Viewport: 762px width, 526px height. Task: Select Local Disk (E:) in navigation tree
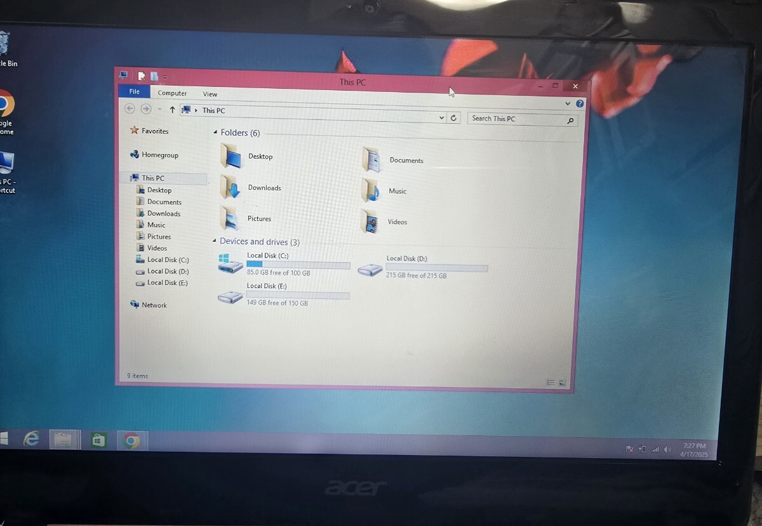click(167, 282)
